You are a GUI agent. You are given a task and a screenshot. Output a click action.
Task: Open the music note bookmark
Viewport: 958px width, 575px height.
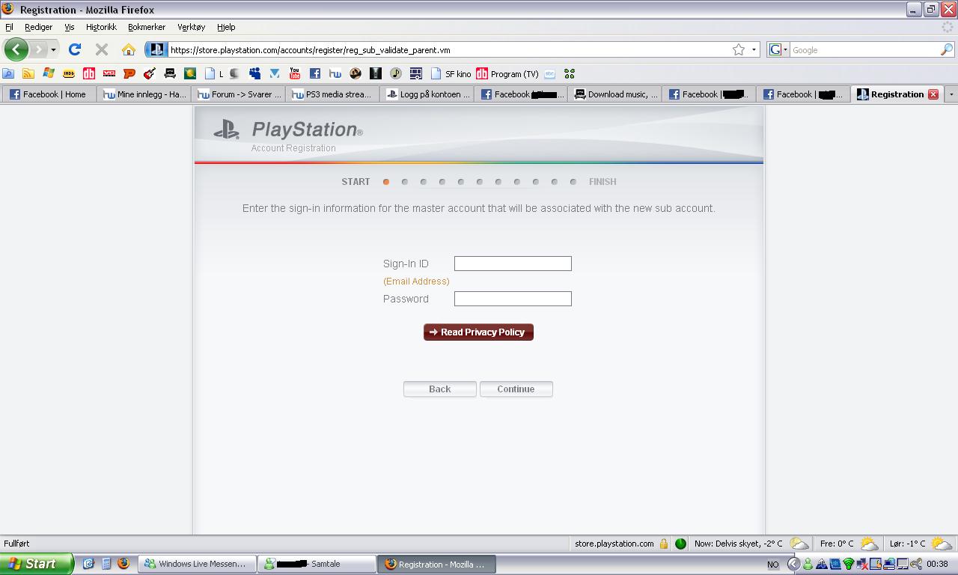click(x=396, y=73)
